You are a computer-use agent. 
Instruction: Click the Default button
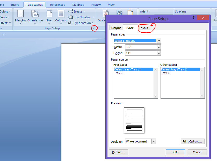[118, 152]
